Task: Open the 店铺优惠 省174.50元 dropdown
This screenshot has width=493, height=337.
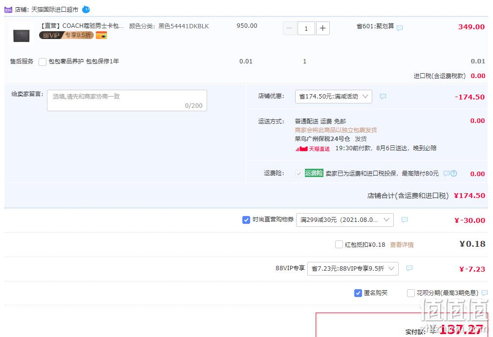Action: tap(334, 97)
